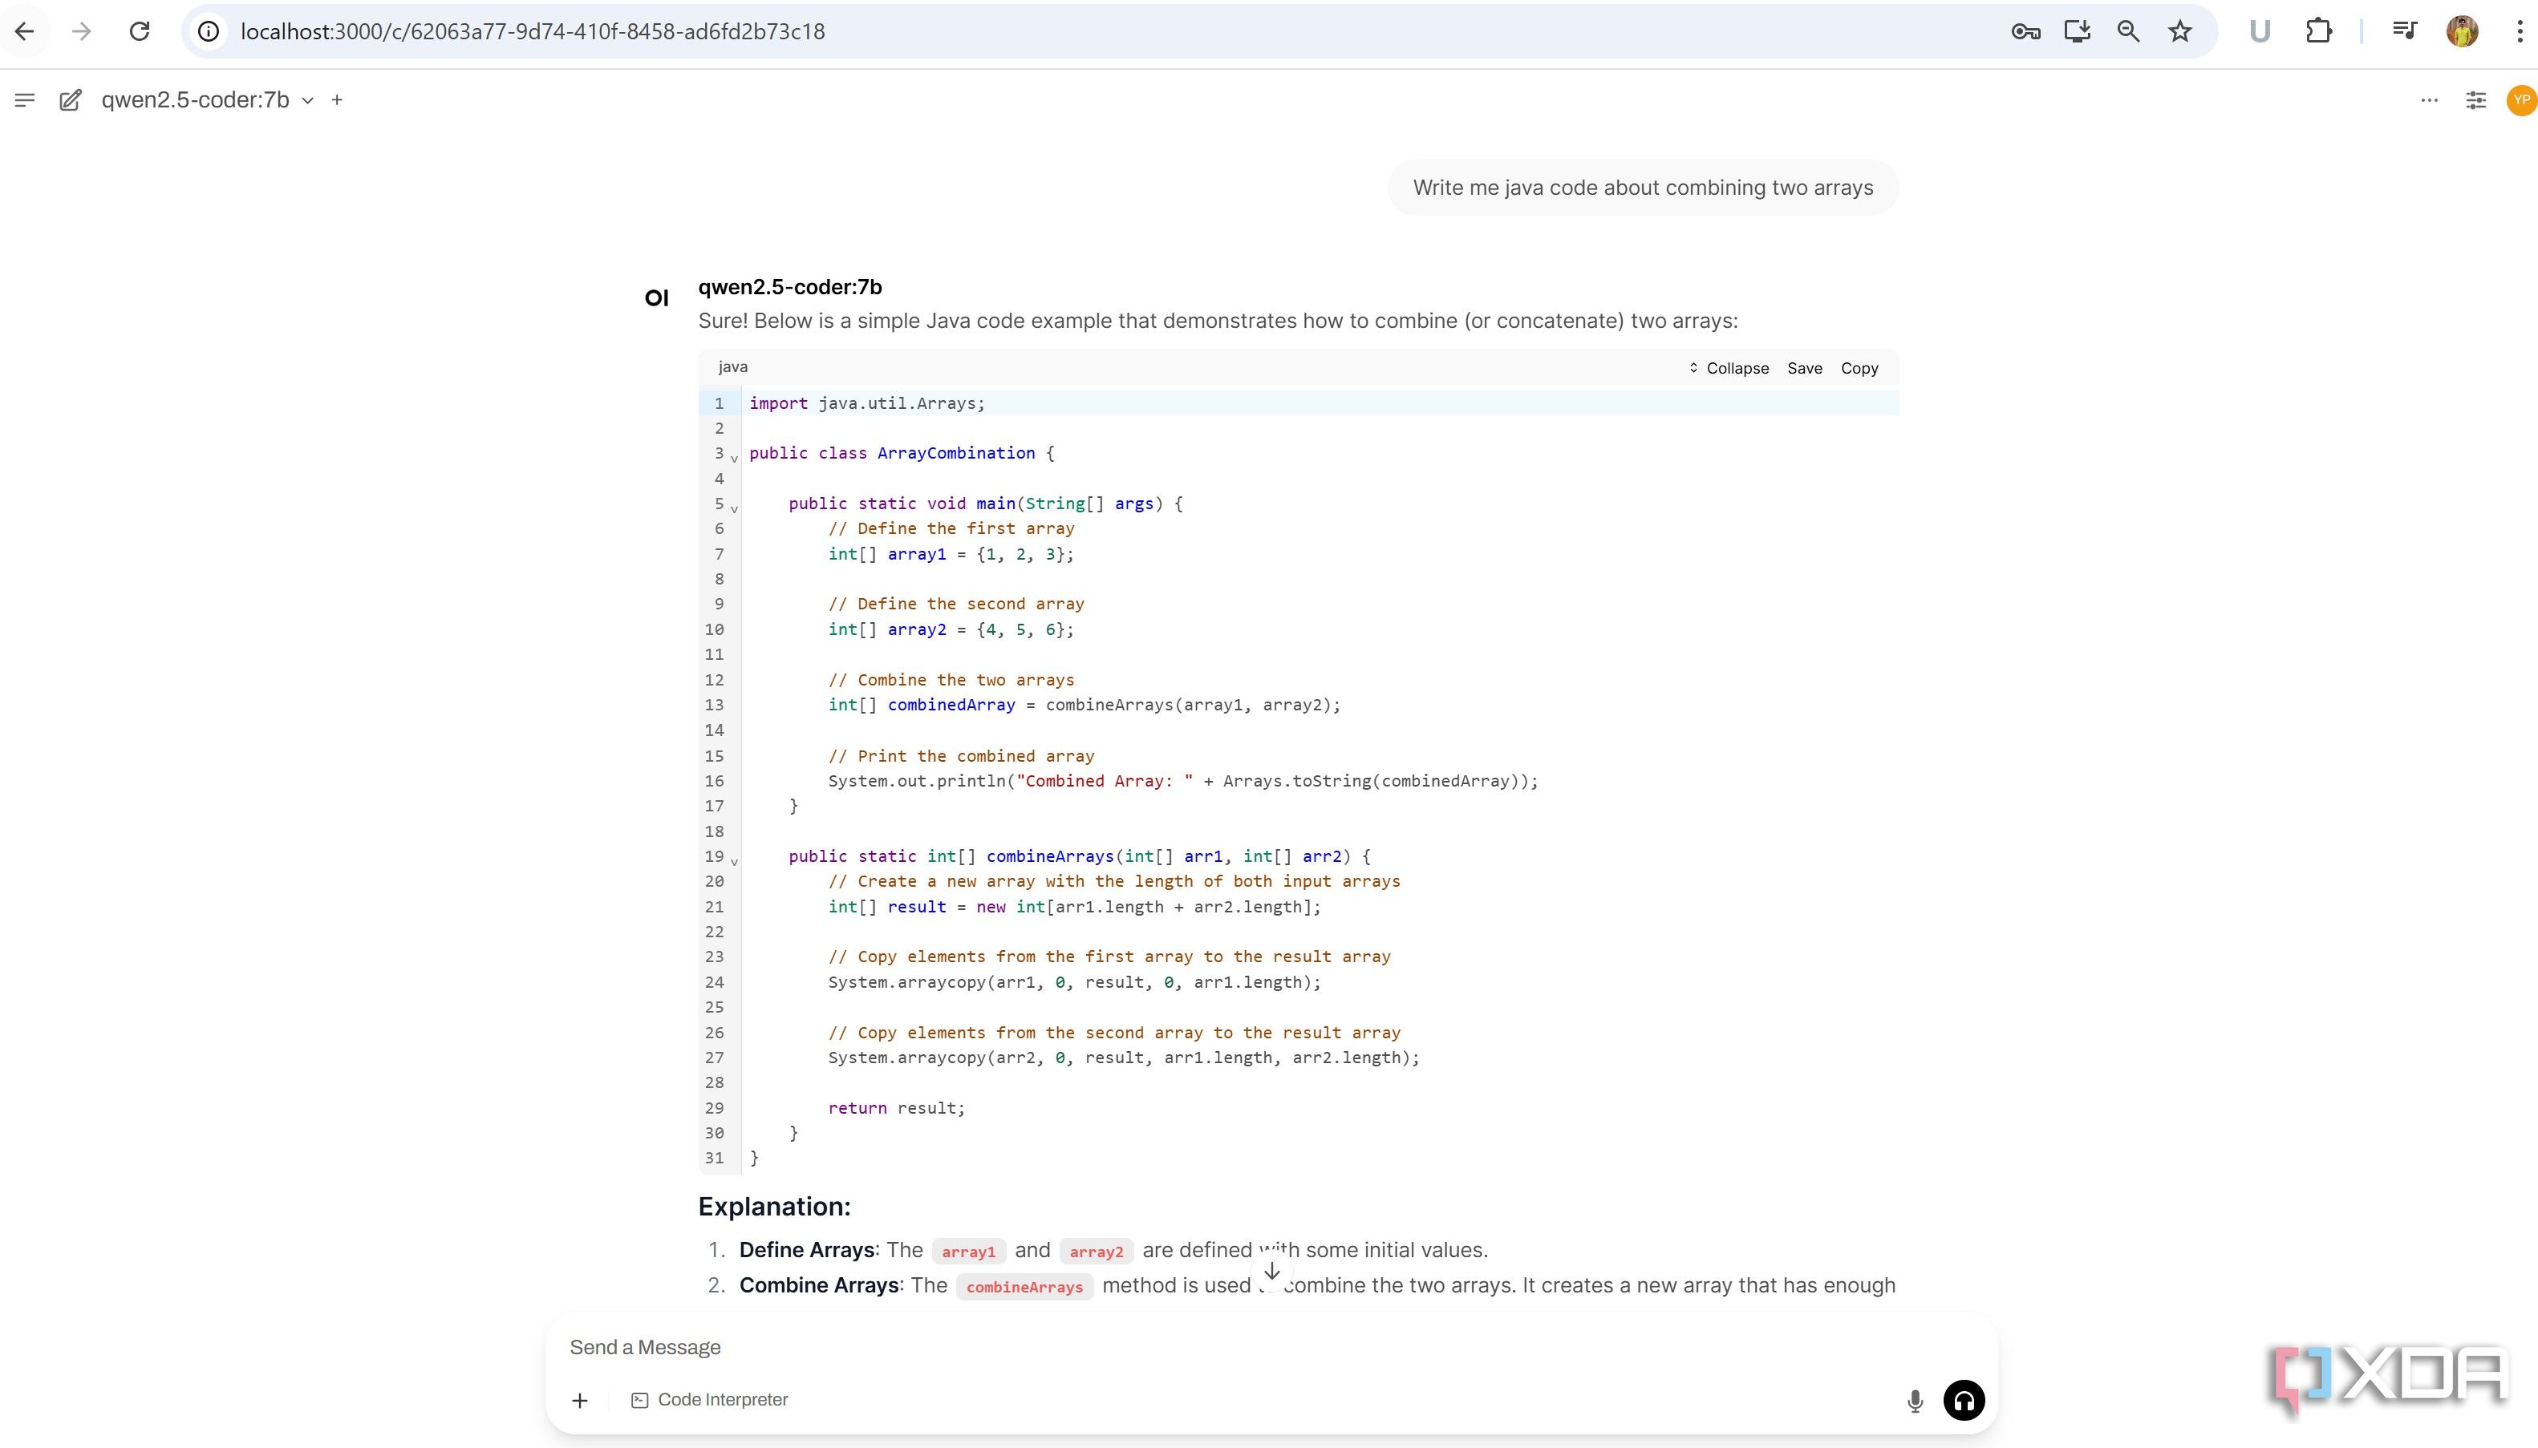Open chat controls sliders icon
This screenshot has width=2538, height=1448.
click(2476, 99)
